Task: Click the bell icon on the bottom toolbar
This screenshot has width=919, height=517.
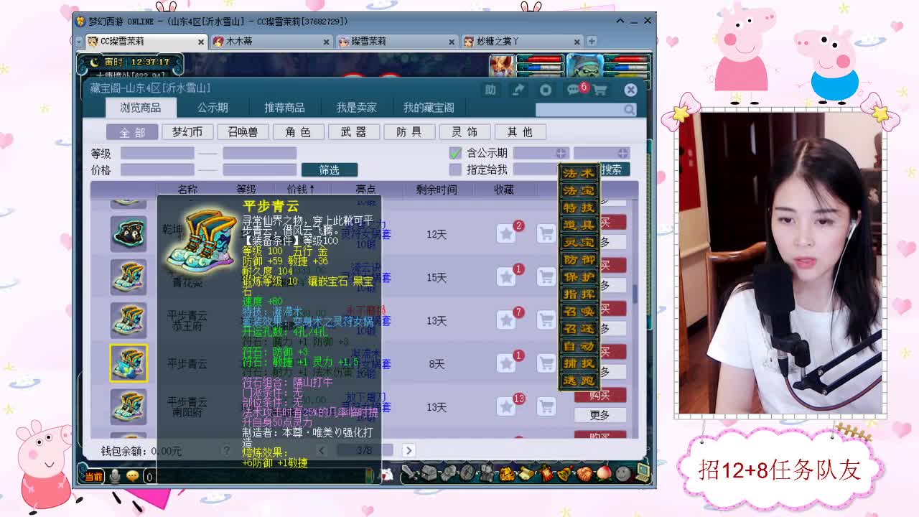Action: point(564,473)
